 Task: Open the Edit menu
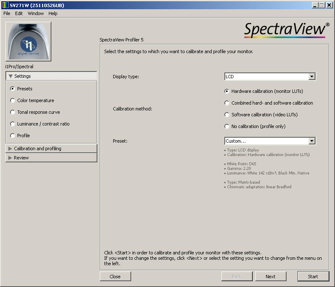(19, 13)
